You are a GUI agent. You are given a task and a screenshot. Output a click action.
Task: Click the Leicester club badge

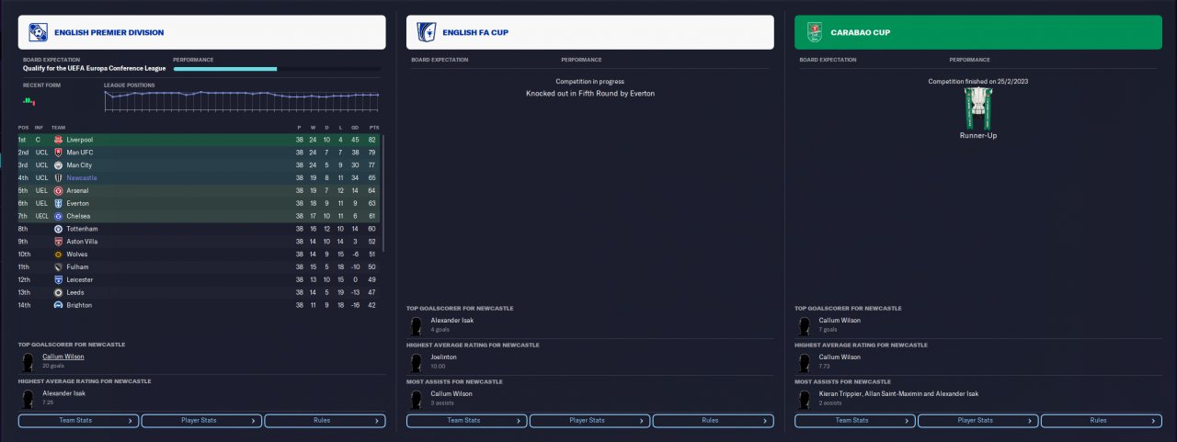[x=58, y=279]
